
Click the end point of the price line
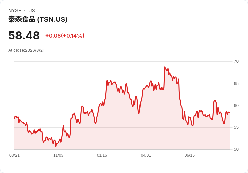(230, 113)
